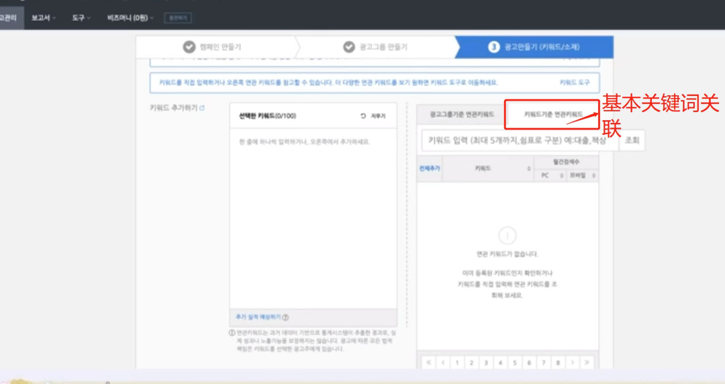Jump to last page of keyword results

(587, 363)
